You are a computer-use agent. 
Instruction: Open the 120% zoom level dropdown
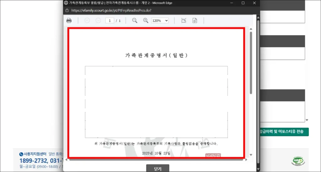pos(160,21)
